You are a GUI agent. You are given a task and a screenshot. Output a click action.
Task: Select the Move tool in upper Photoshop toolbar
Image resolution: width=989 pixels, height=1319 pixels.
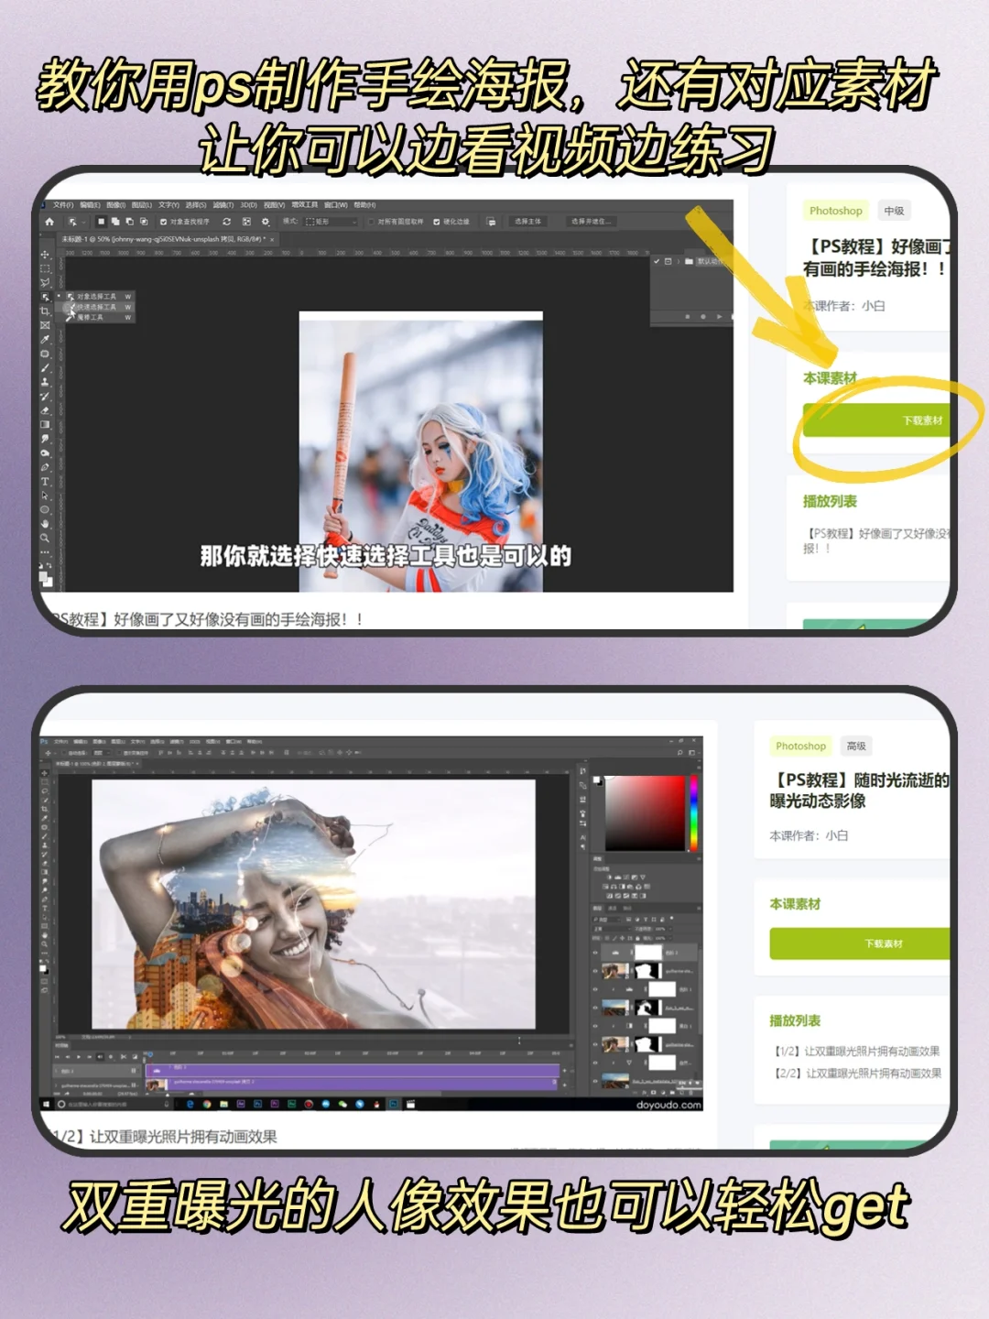[45, 255]
